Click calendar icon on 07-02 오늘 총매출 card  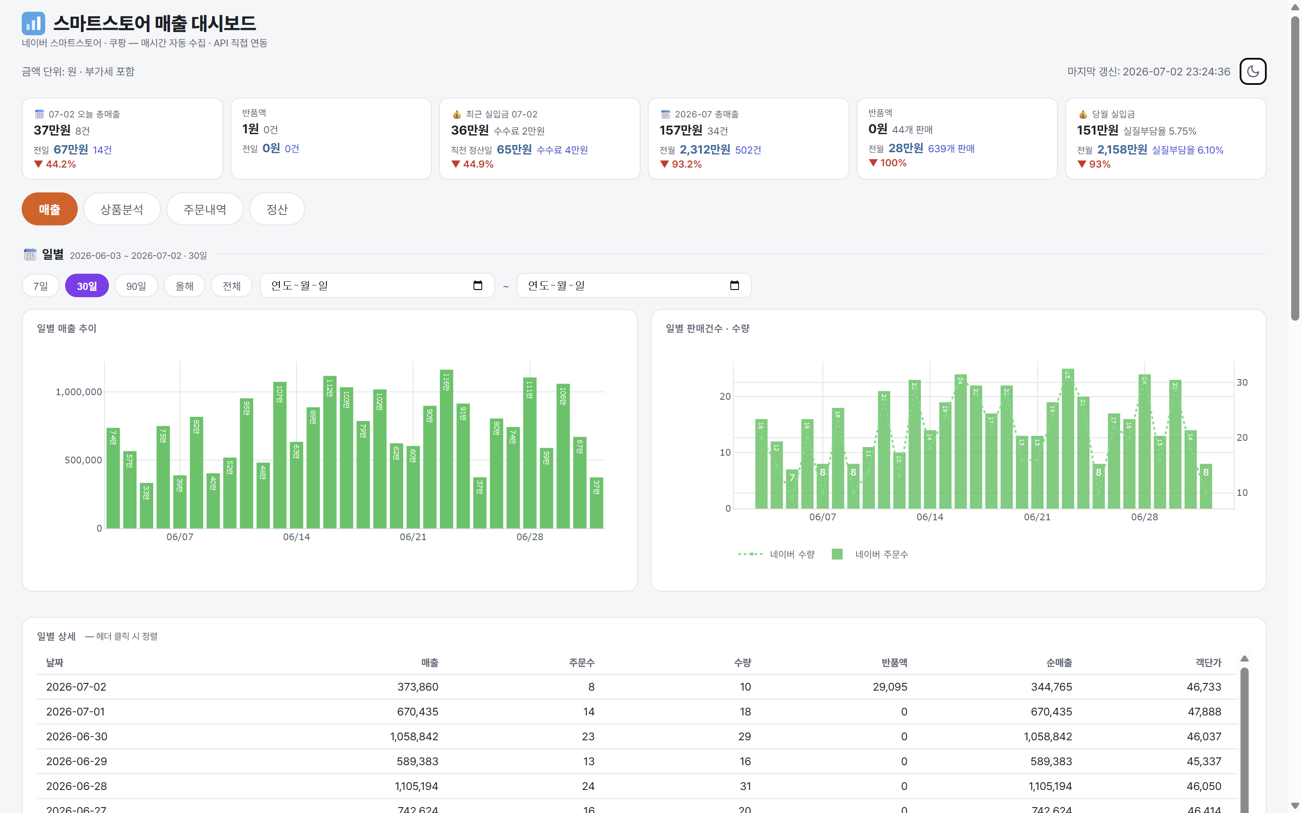[39, 114]
